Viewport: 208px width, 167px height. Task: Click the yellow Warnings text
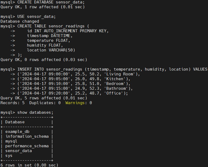pyautogui.click(x=75, y=103)
